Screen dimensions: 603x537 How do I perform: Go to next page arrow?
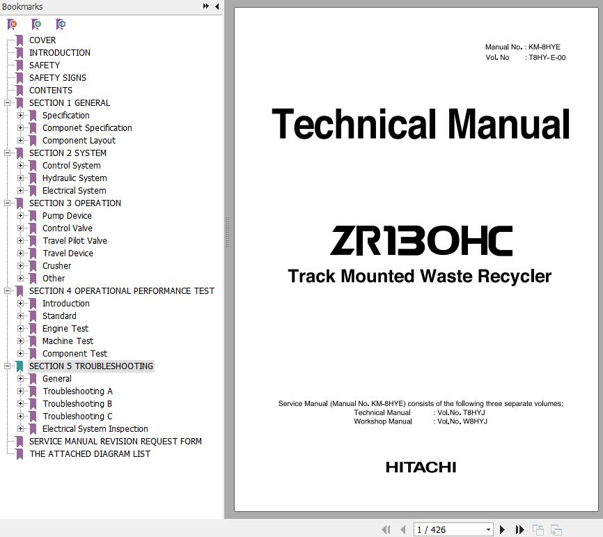click(x=502, y=530)
